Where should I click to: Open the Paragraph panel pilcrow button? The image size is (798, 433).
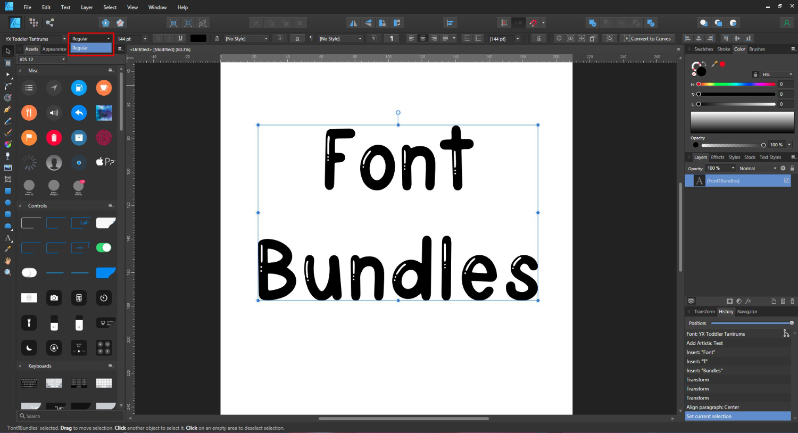tap(392, 38)
